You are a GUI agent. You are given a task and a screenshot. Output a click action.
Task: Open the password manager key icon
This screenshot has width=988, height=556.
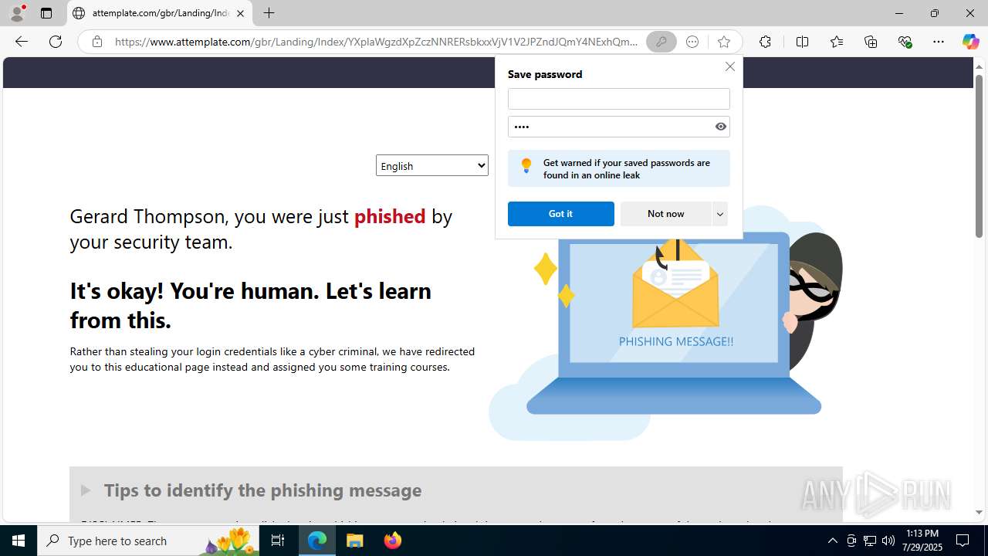click(661, 42)
